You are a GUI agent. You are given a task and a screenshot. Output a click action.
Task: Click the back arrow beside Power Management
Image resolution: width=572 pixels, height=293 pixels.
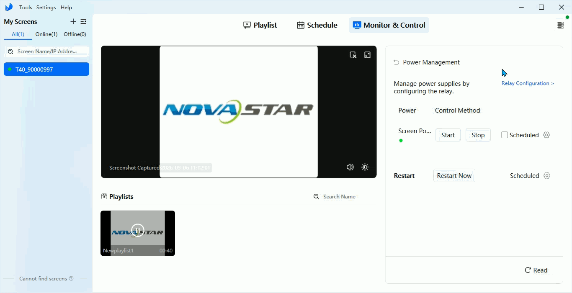click(x=396, y=62)
